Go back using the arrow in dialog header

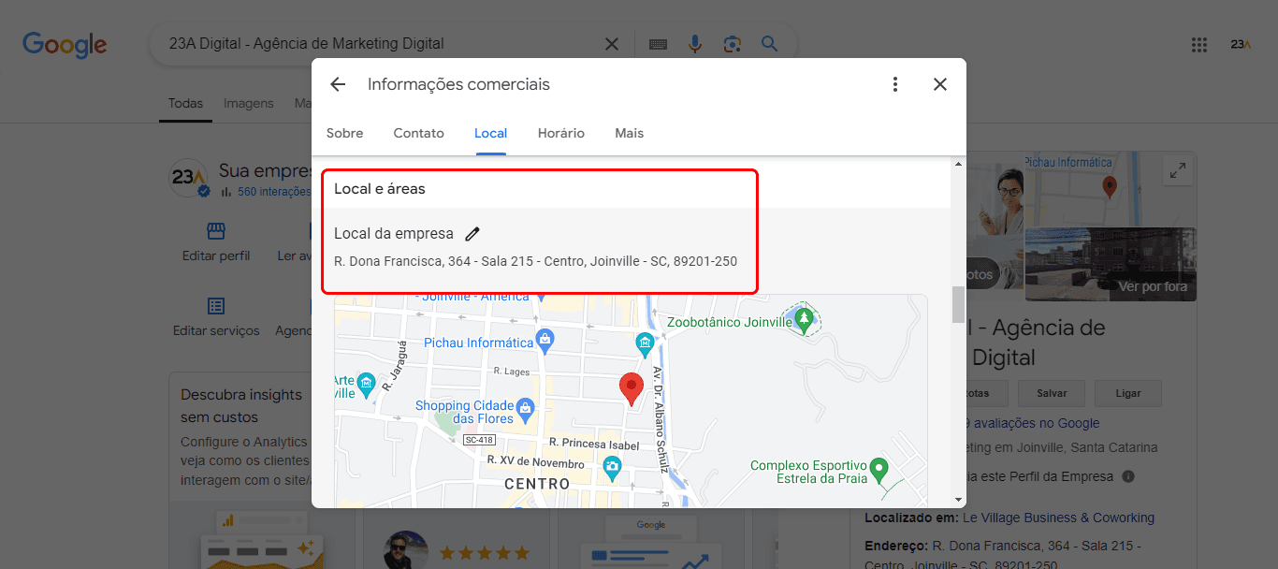tap(338, 84)
